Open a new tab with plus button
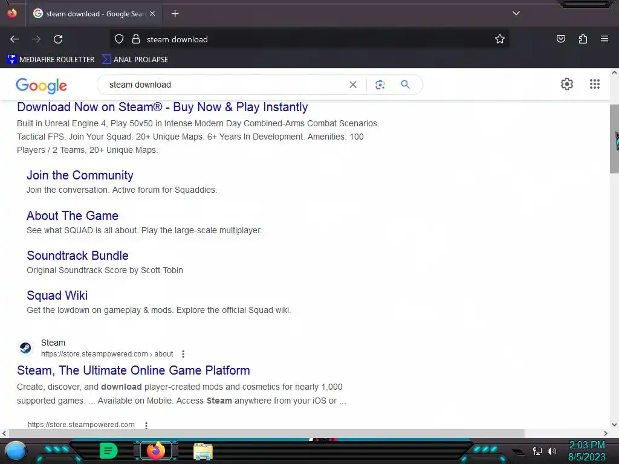 click(x=175, y=14)
